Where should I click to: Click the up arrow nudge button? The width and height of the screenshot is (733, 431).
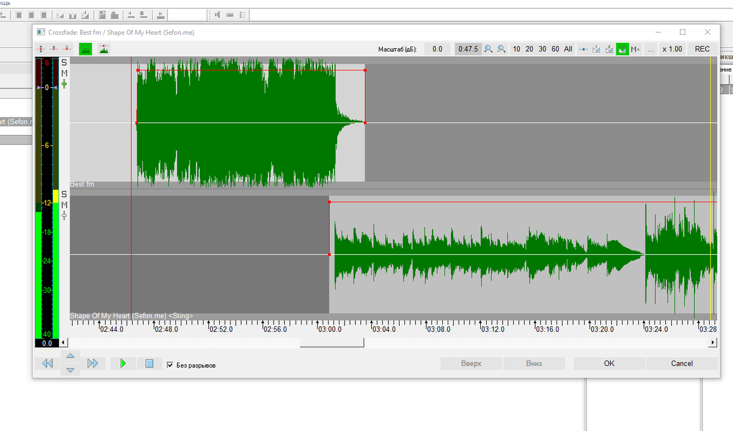(x=70, y=356)
